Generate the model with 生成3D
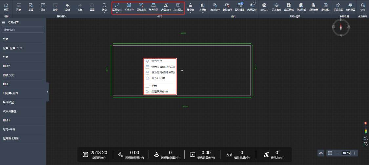This screenshot has width=369, height=165. point(264,7)
